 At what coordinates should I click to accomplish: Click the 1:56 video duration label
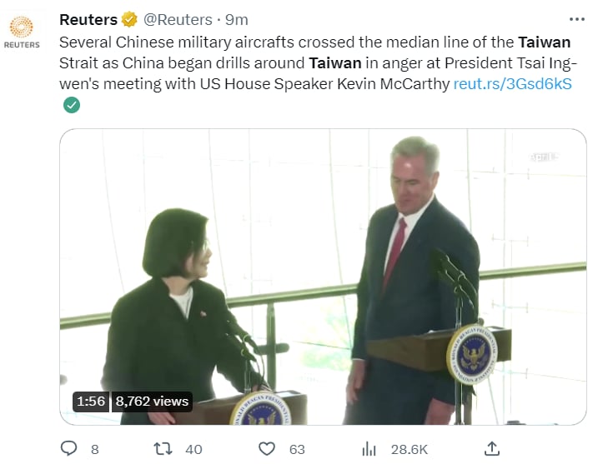[x=91, y=402]
